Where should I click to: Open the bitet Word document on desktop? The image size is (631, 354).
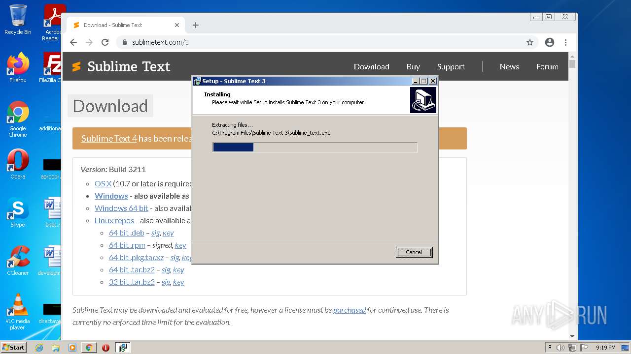tap(52, 212)
